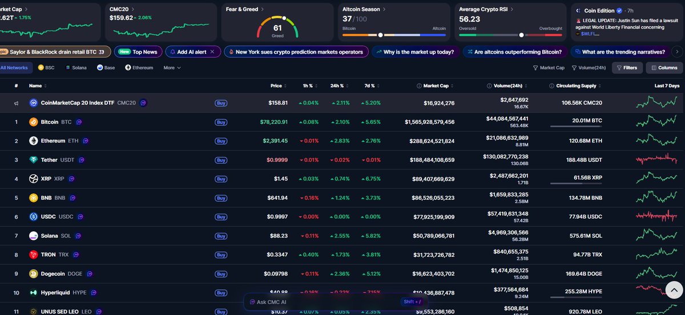Screen dimensions: 685x315
Task: Open the More networks dropdown
Action: point(172,68)
